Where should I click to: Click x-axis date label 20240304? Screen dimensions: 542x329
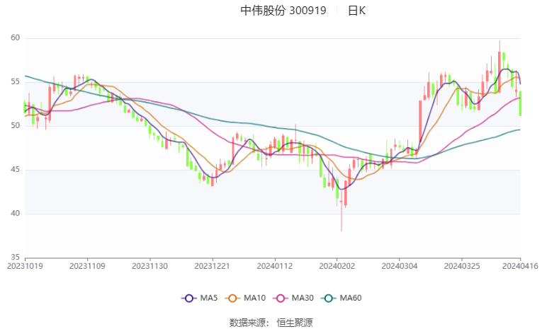click(x=400, y=266)
